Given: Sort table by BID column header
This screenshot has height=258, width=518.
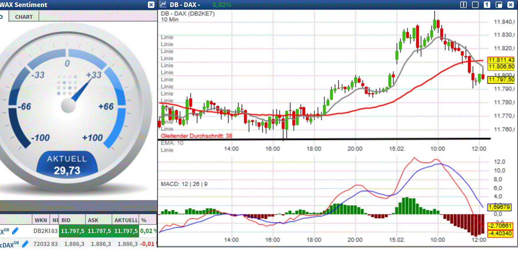Looking at the screenshot, I should 66,220.
